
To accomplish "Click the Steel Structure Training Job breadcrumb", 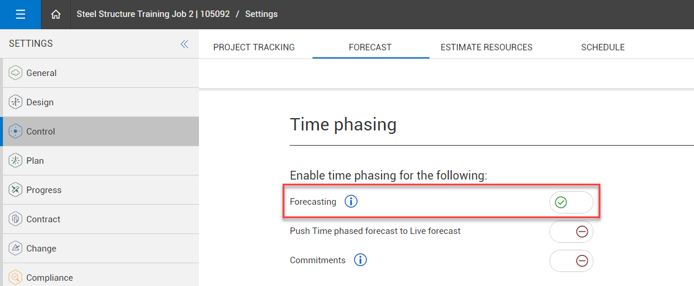I will [152, 14].
